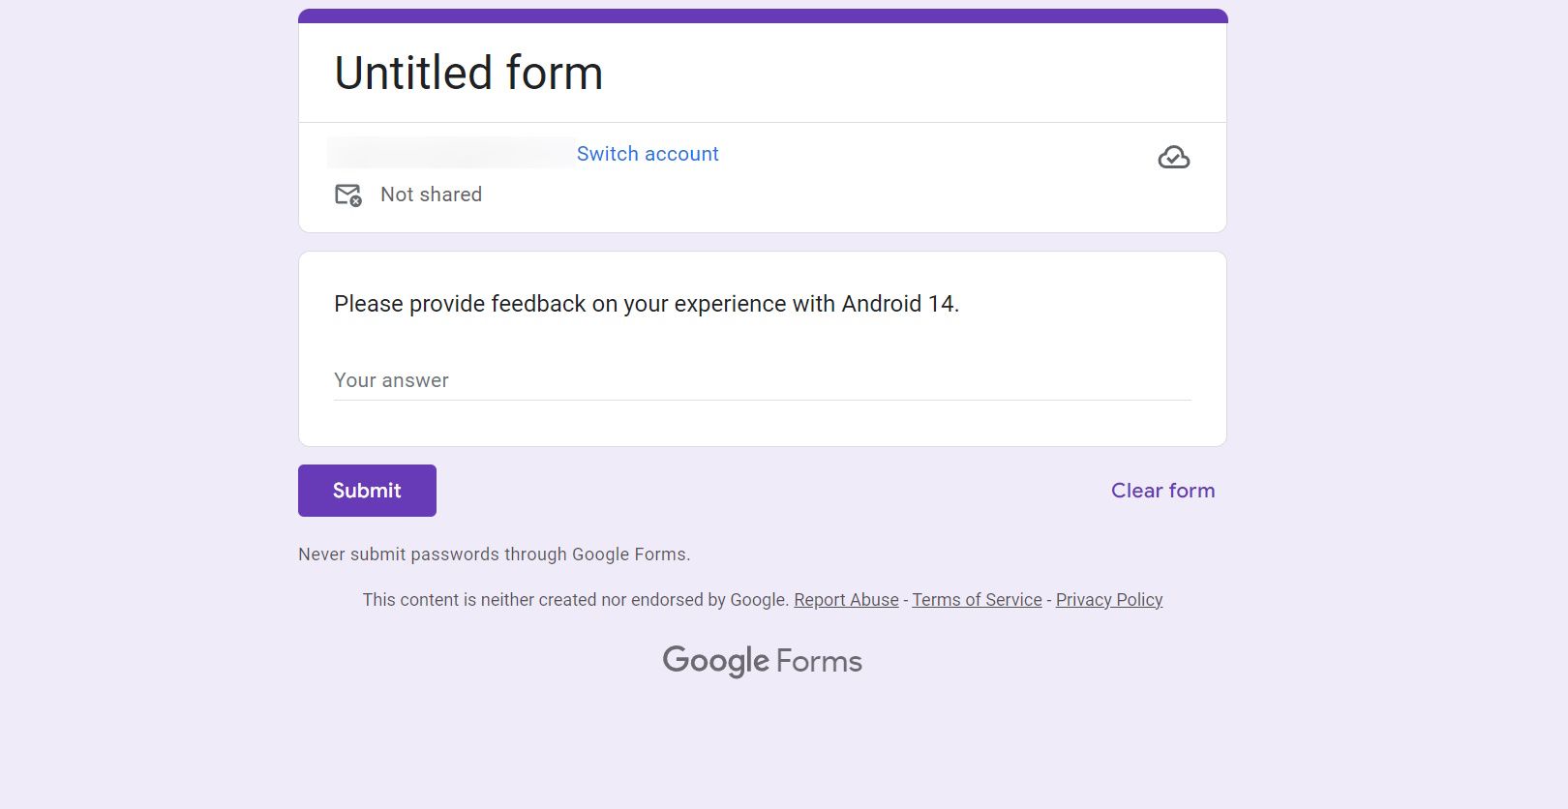The height and width of the screenshot is (809, 1568).
Task: Click the blurred account email area
Action: click(445, 153)
